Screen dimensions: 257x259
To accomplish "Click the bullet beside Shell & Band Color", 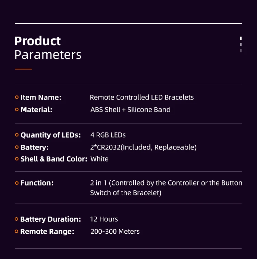I will coord(17,159).
